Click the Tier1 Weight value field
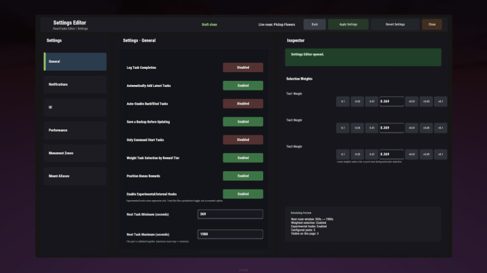487x273 pixels. click(392, 102)
